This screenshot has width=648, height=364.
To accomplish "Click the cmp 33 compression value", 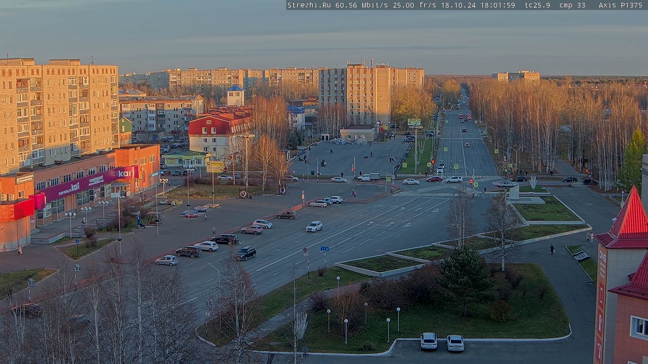I will coord(573,5).
